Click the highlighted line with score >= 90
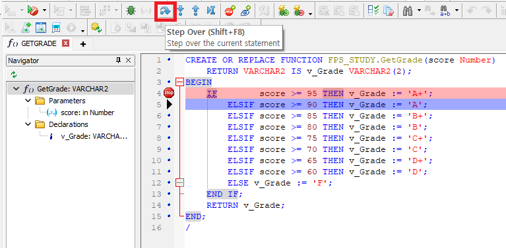 coord(345,105)
